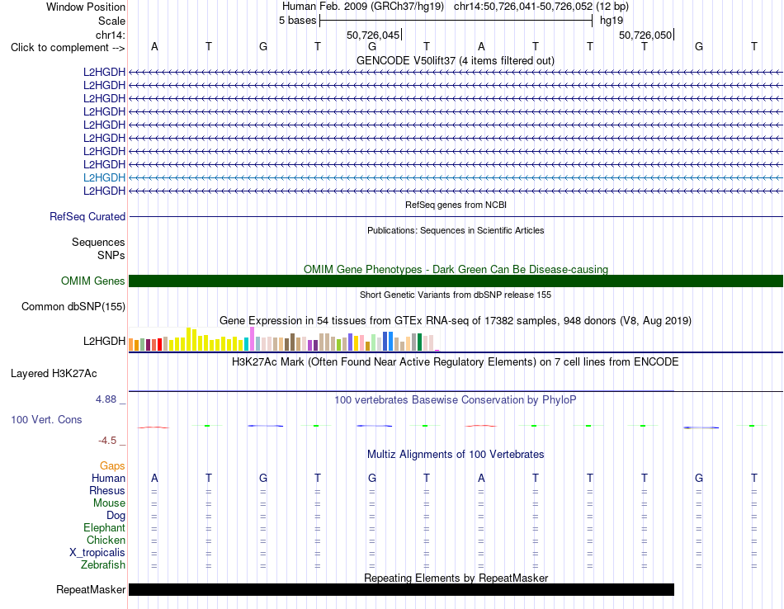Click the OMIM Genes label

(x=93, y=281)
